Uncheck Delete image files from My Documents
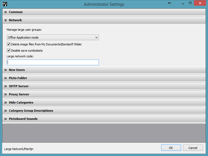 click(x=9, y=44)
